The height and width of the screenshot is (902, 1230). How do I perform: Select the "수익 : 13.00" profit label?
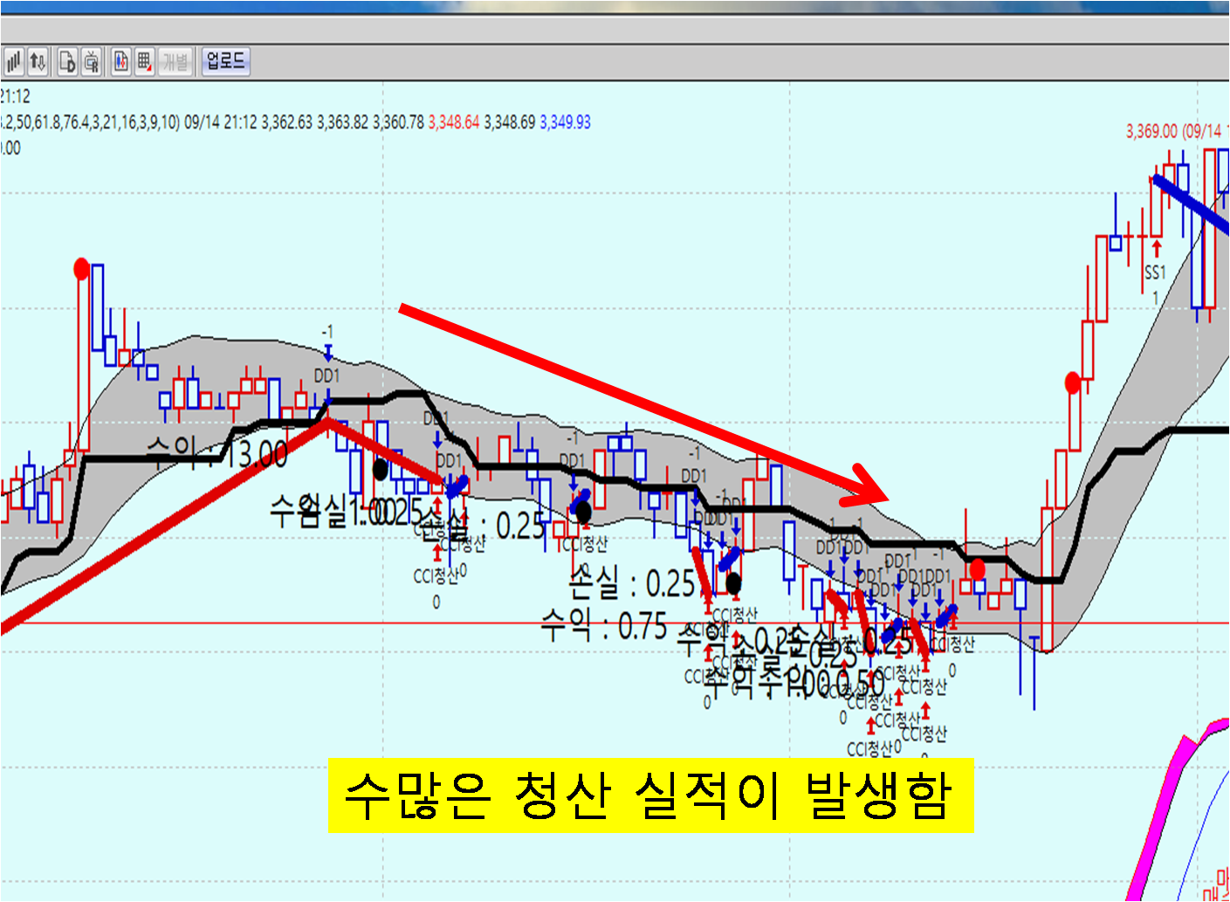pyautogui.click(x=216, y=452)
